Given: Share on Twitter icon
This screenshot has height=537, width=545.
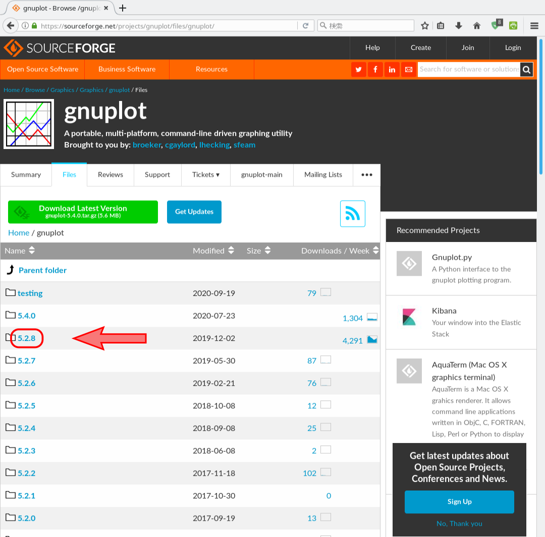Looking at the screenshot, I should 358,69.
